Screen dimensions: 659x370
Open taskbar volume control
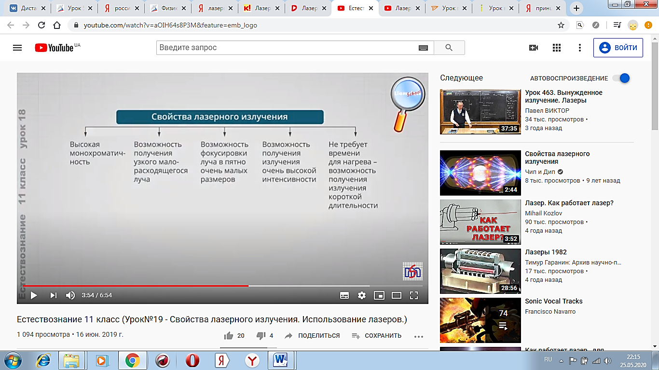click(608, 360)
